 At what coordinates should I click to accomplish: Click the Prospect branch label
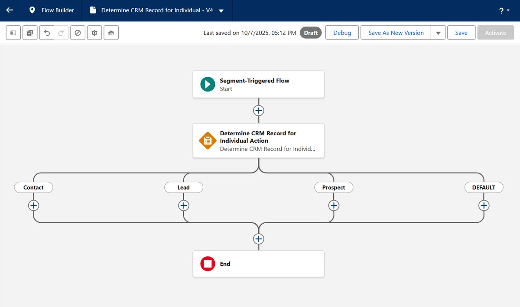334,187
